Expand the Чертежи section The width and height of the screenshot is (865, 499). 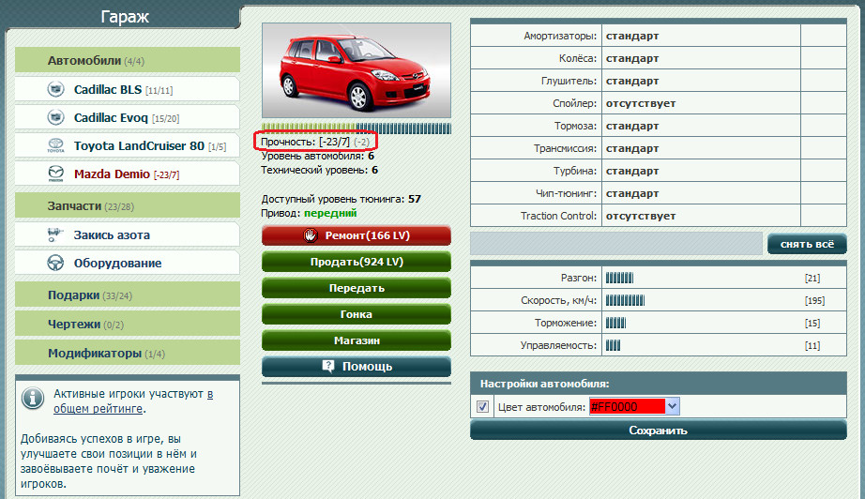(128, 324)
